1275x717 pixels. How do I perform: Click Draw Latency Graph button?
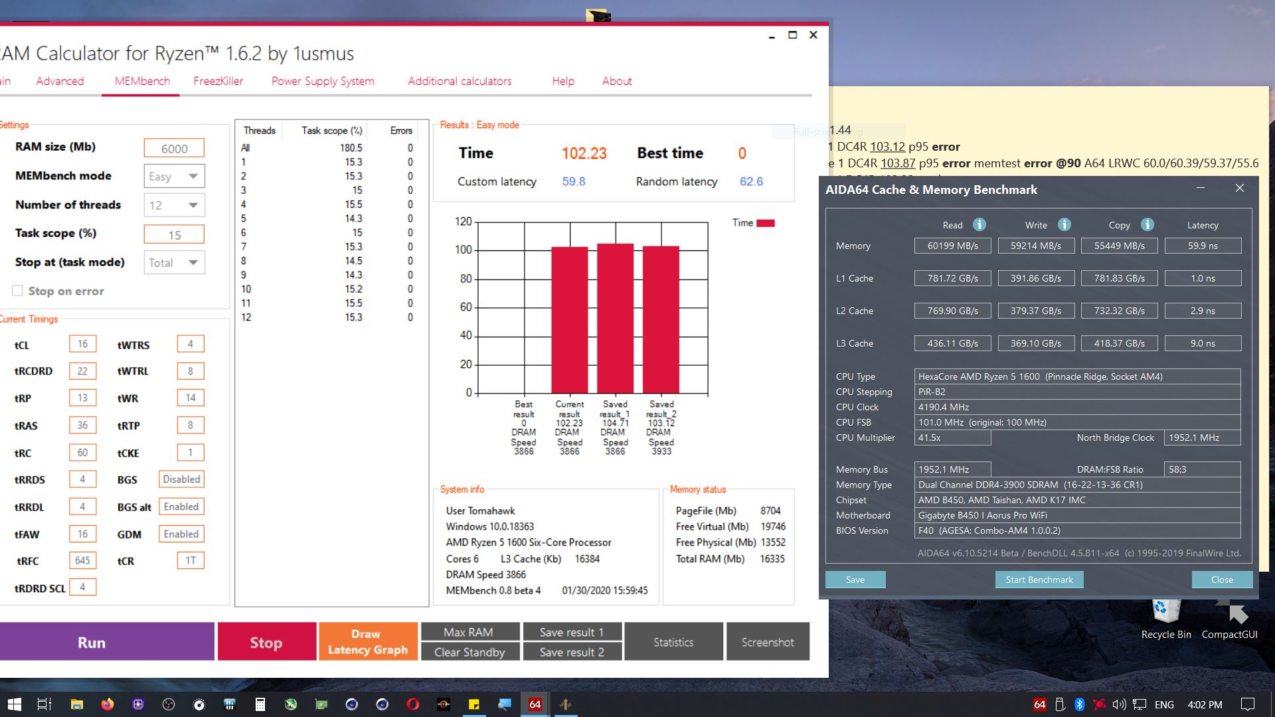click(368, 642)
